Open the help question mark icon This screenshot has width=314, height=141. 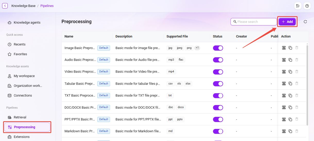tap(307, 6)
